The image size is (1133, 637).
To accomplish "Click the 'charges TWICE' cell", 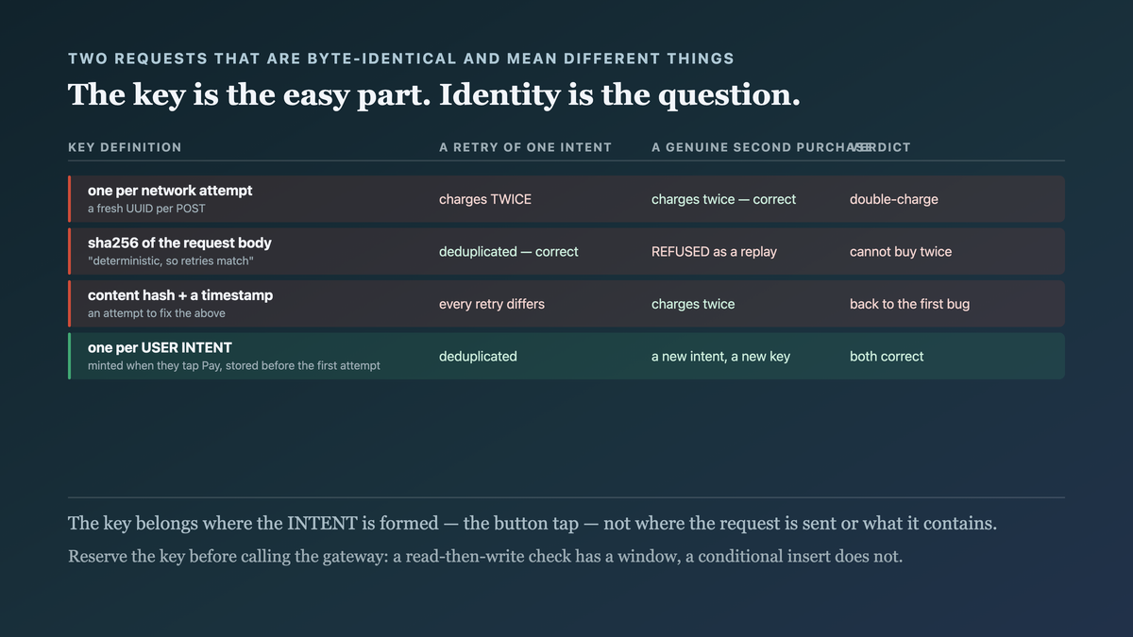I will (485, 199).
